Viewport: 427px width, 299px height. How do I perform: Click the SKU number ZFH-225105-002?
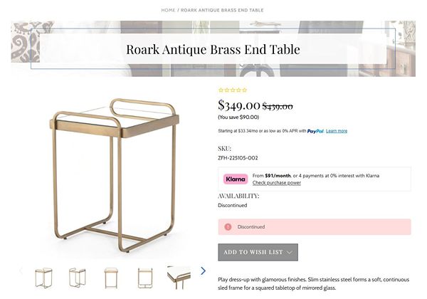point(238,158)
